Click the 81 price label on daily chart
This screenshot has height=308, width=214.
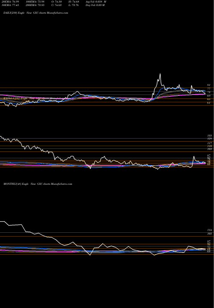pyautogui.click(x=209, y=85)
